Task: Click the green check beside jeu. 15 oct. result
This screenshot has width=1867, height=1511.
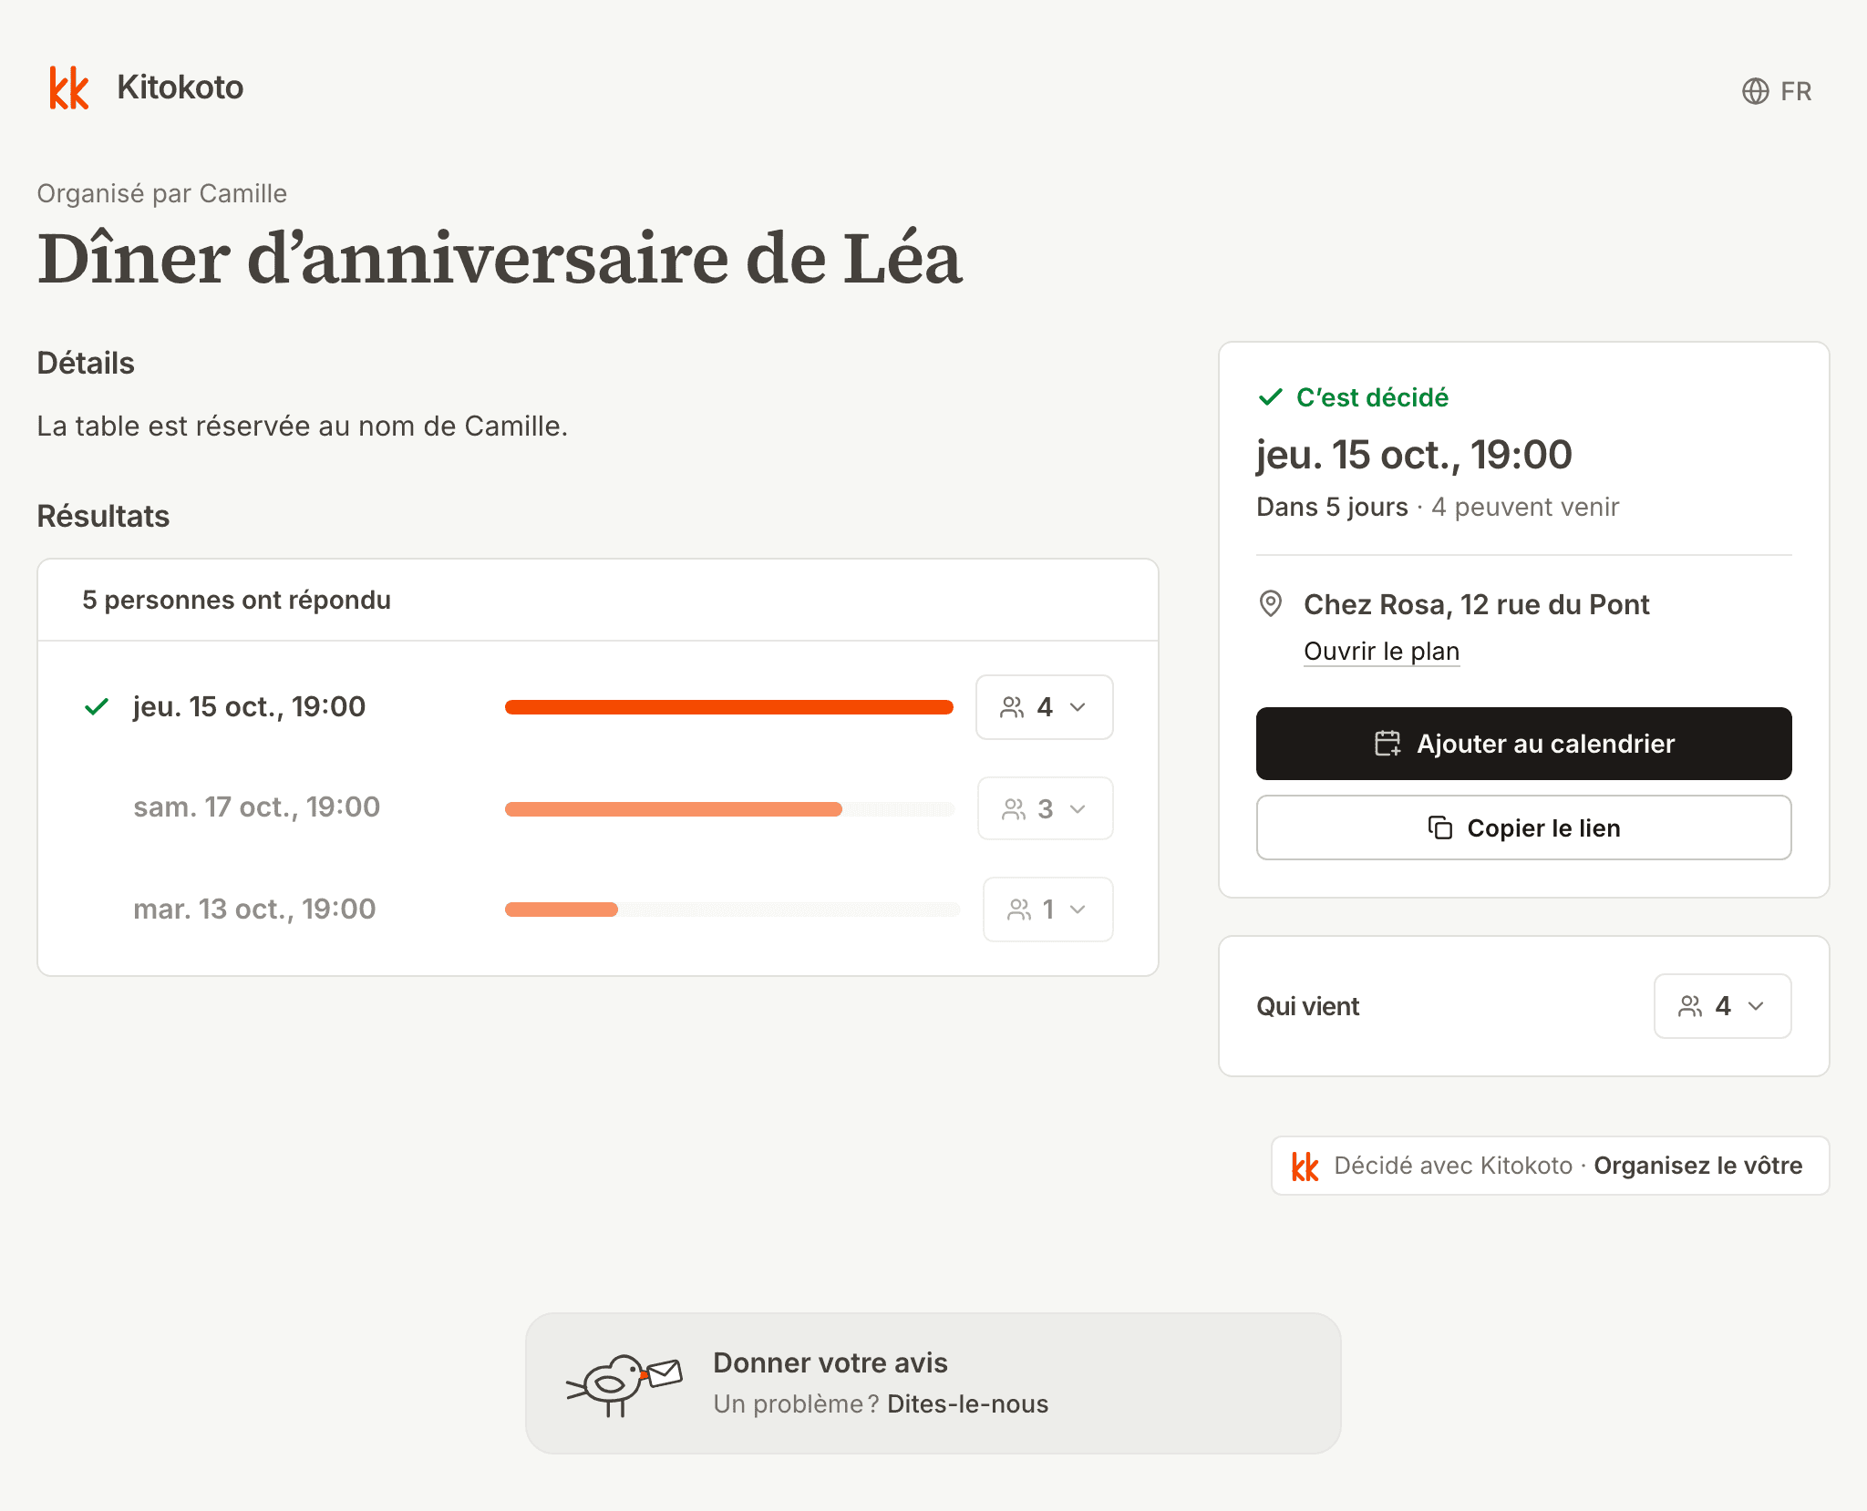Action: click(x=97, y=706)
